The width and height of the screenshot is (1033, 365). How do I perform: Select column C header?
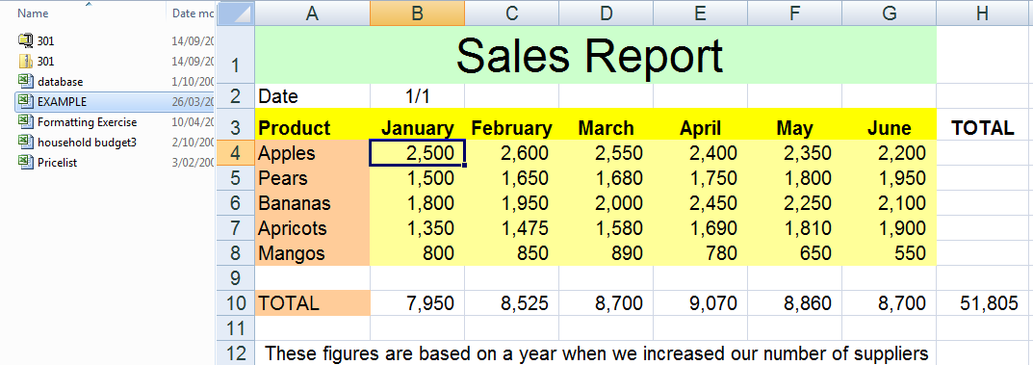point(512,13)
